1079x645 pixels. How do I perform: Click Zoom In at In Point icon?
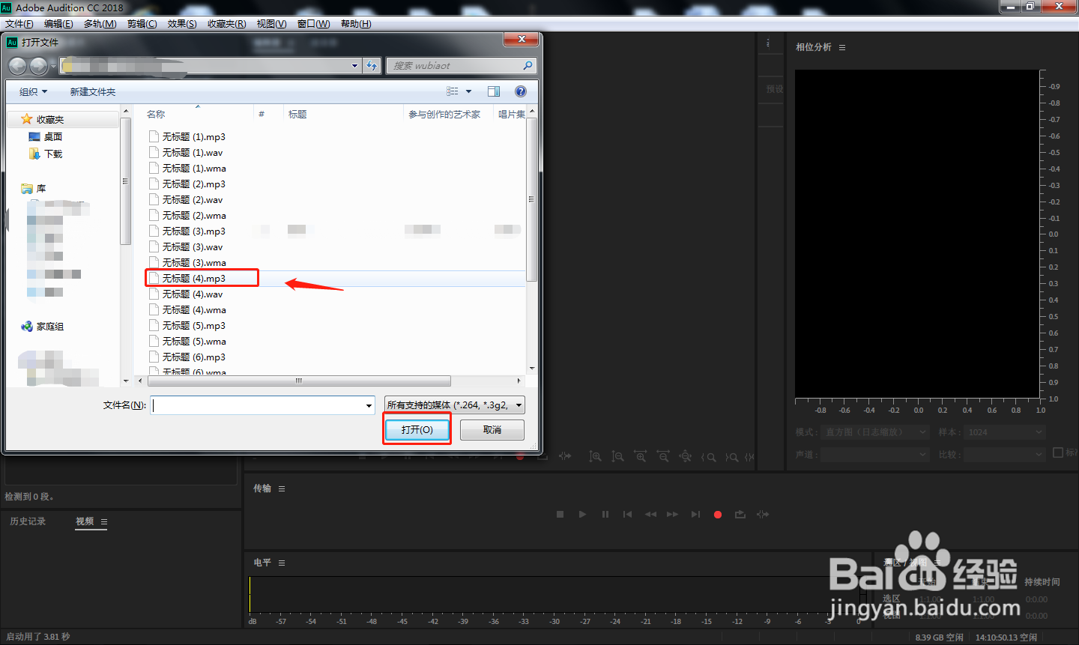pos(709,457)
